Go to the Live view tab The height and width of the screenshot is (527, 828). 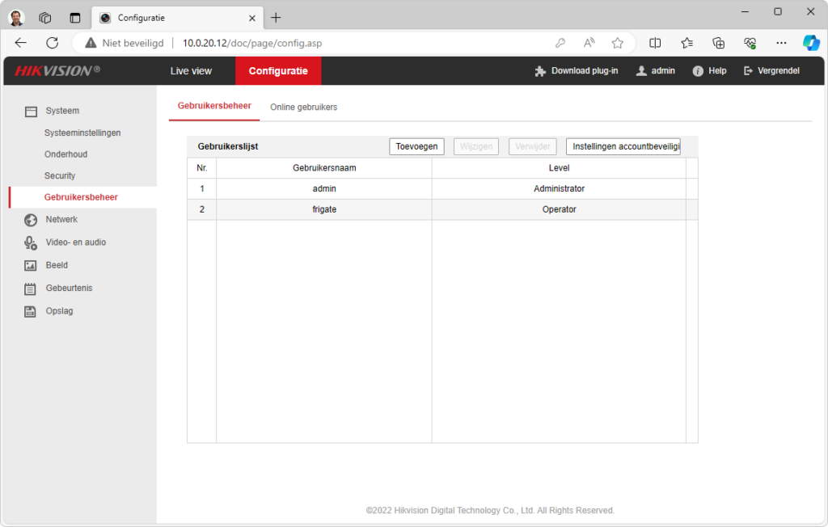[191, 71]
